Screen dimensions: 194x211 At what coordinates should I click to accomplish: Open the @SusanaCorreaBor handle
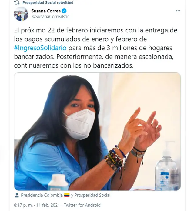(x=50, y=17)
